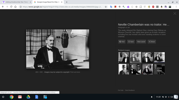Save the image with Save button
Image resolution: width=179 pixels, height=100 pixels.
[131, 42]
